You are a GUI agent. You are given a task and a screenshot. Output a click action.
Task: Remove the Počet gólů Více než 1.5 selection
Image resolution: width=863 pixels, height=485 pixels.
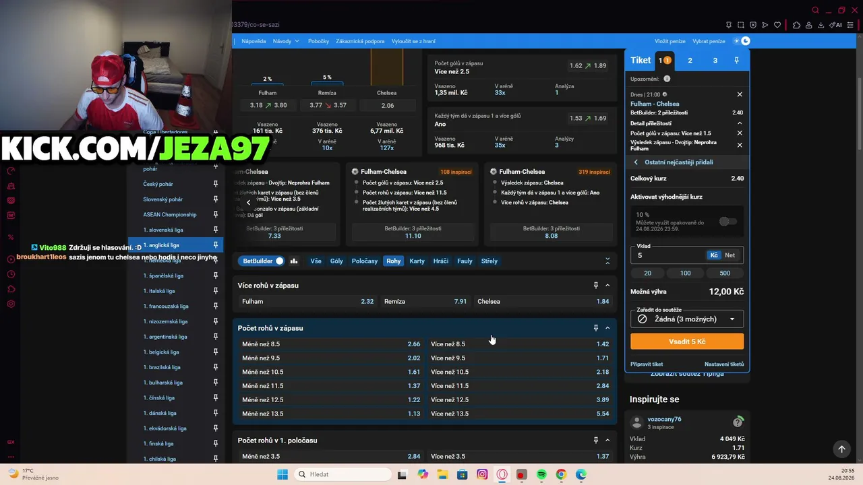coord(740,133)
